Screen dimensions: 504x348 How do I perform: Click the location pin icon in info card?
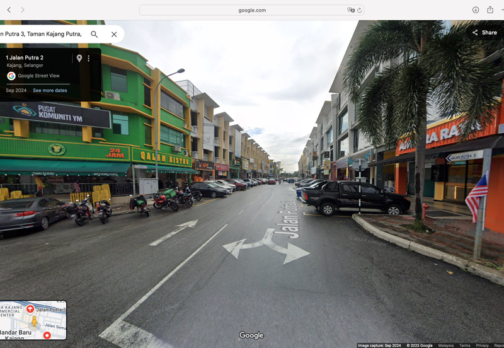[x=79, y=58]
